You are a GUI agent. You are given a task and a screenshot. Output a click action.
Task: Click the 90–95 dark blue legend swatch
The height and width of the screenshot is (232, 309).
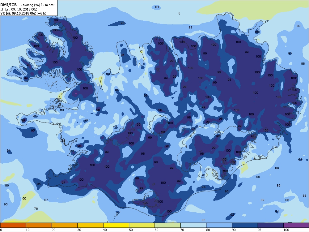click(245, 225)
